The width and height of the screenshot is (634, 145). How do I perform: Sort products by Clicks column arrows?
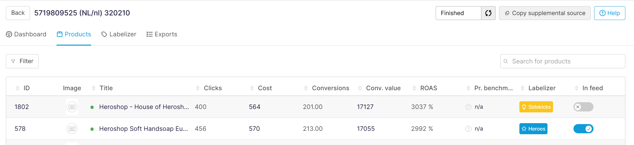coord(198,88)
